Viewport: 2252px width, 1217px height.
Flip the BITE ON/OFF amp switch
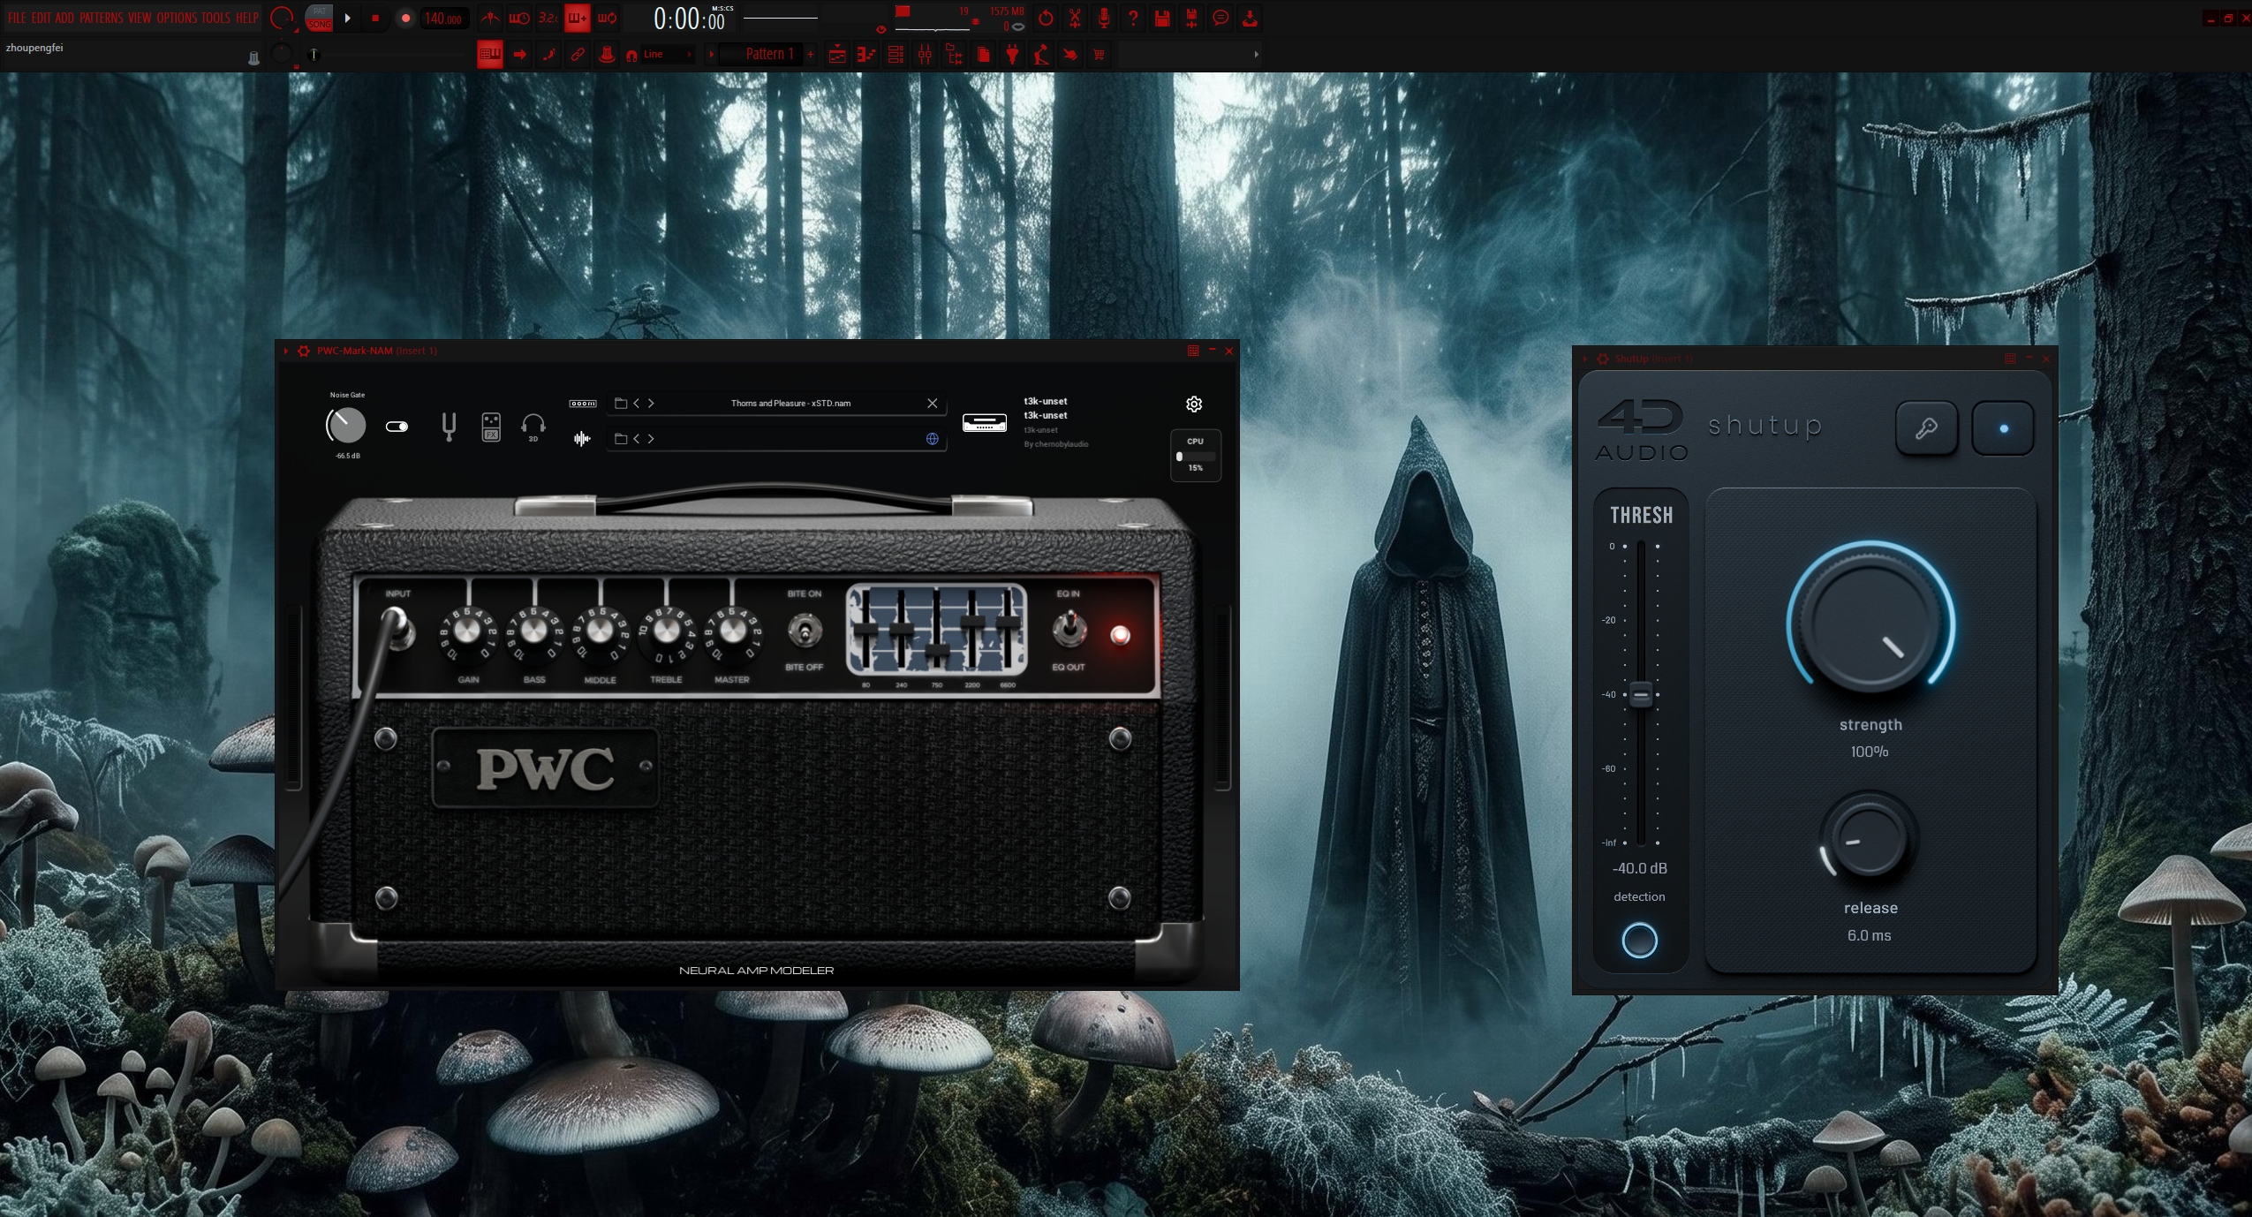(804, 631)
